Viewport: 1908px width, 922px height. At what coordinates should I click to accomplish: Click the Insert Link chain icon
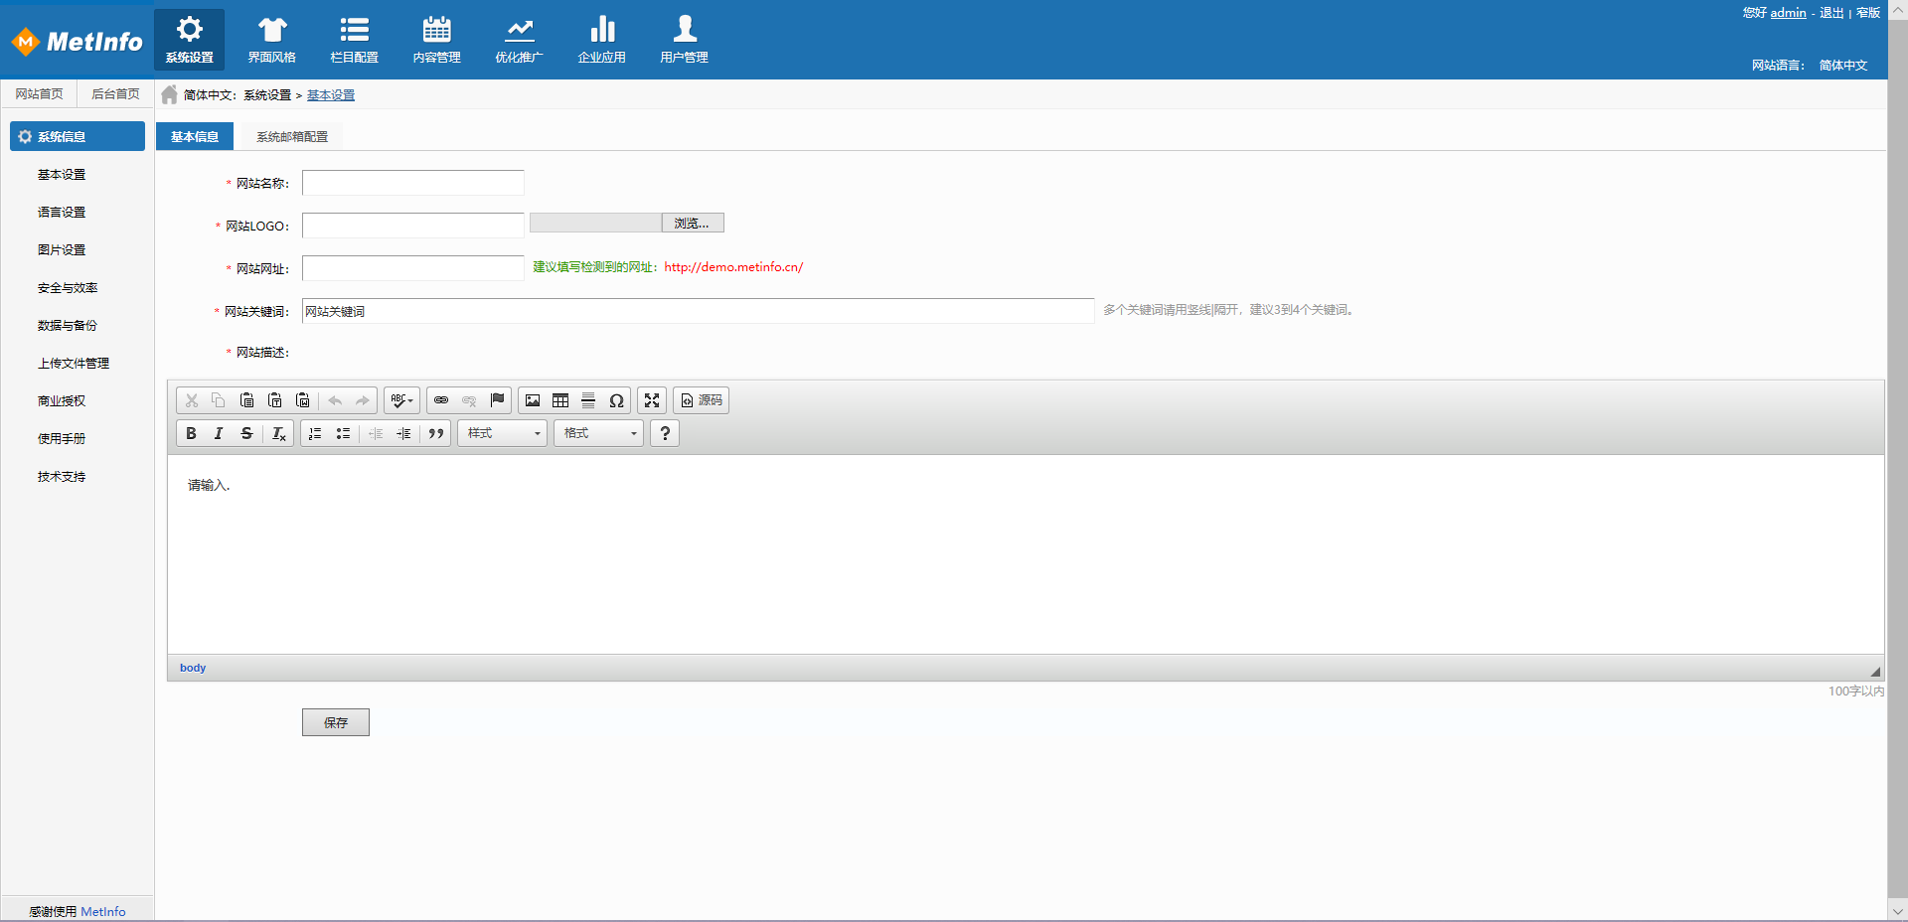coord(441,400)
